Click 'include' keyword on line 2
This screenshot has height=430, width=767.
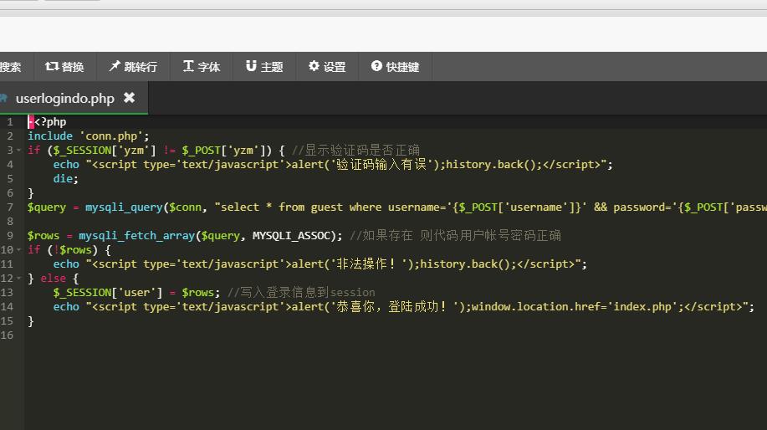tap(50, 136)
